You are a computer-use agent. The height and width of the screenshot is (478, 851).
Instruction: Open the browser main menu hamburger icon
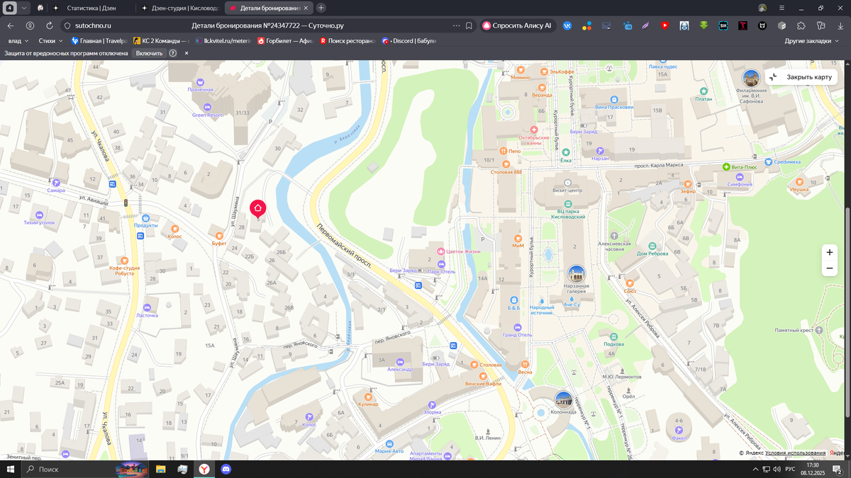coord(782,8)
